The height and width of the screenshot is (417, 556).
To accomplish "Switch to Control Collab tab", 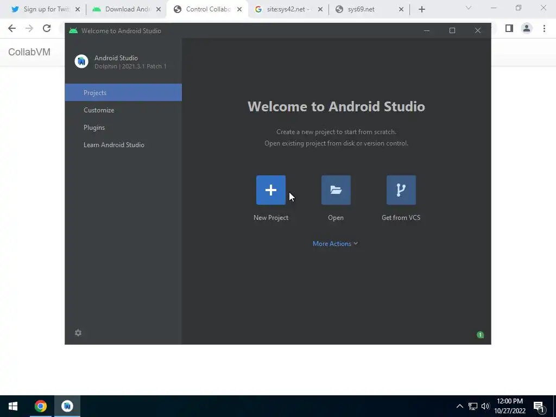I will (207, 9).
